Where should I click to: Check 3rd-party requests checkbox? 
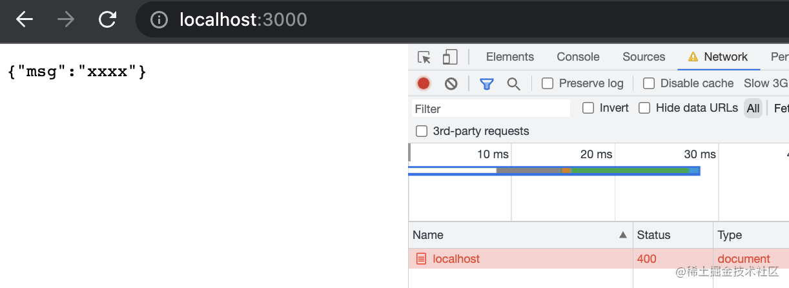point(422,131)
